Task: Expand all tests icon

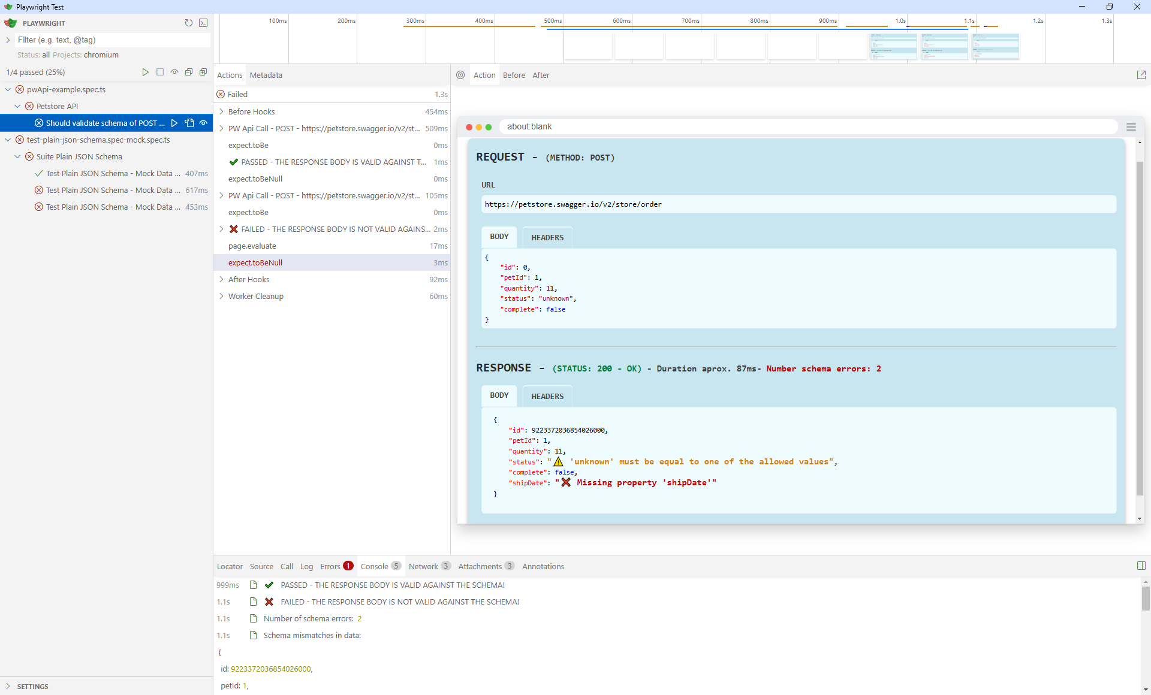Action: pyautogui.click(x=203, y=72)
